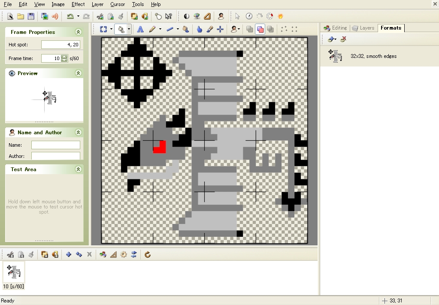Screen dimensions: 439x305
Task: Select the rectangle selection tool
Action: (103, 29)
